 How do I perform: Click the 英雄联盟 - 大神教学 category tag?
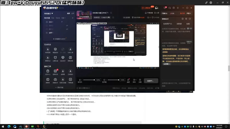pos(102,17)
